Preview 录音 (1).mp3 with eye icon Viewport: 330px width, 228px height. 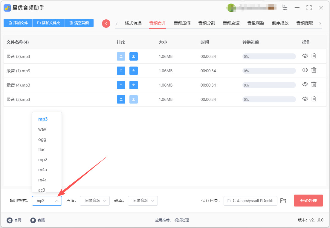pyautogui.click(x=305, y=70)
